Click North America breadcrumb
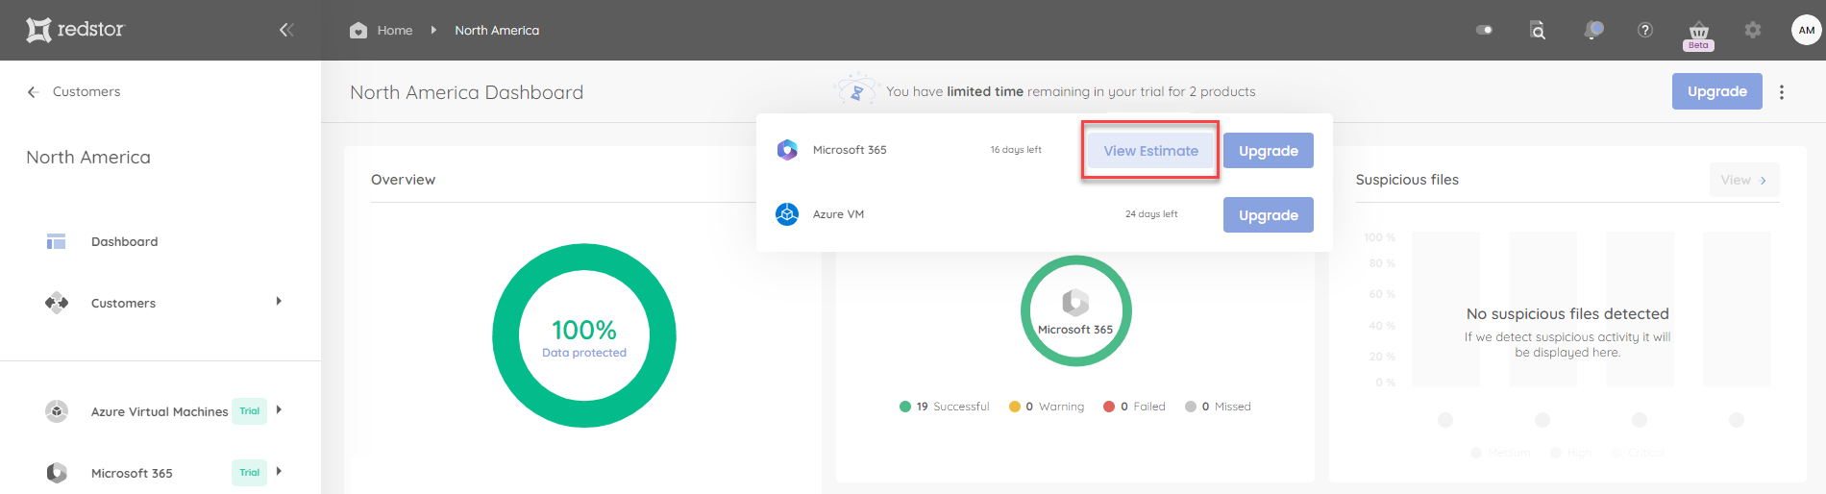Viewport: 1826px width, 494px height. [497, 30]
